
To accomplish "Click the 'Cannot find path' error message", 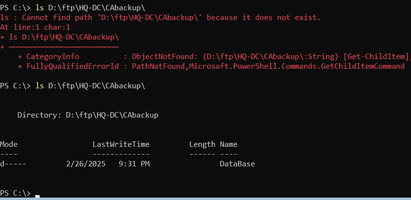I will [160, 18].
